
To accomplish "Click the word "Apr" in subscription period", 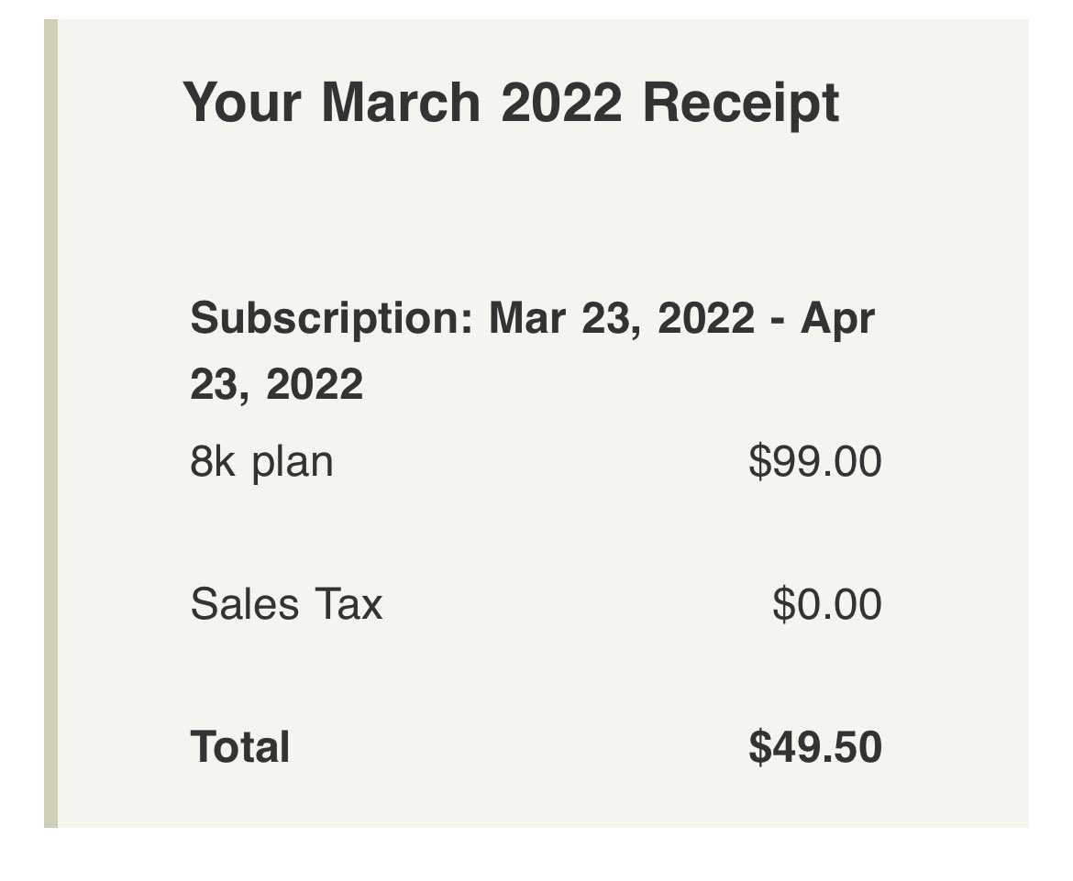I will click(837, 318).
